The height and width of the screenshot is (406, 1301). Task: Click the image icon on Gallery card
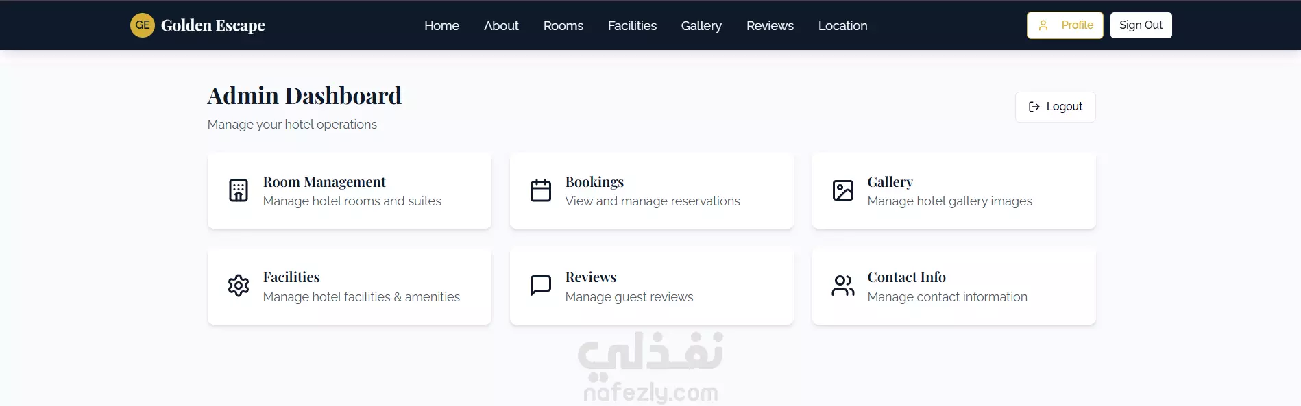[x=843, y=190]
